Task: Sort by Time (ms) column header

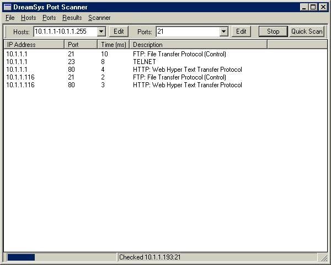Action: click(x=114, y=45)
